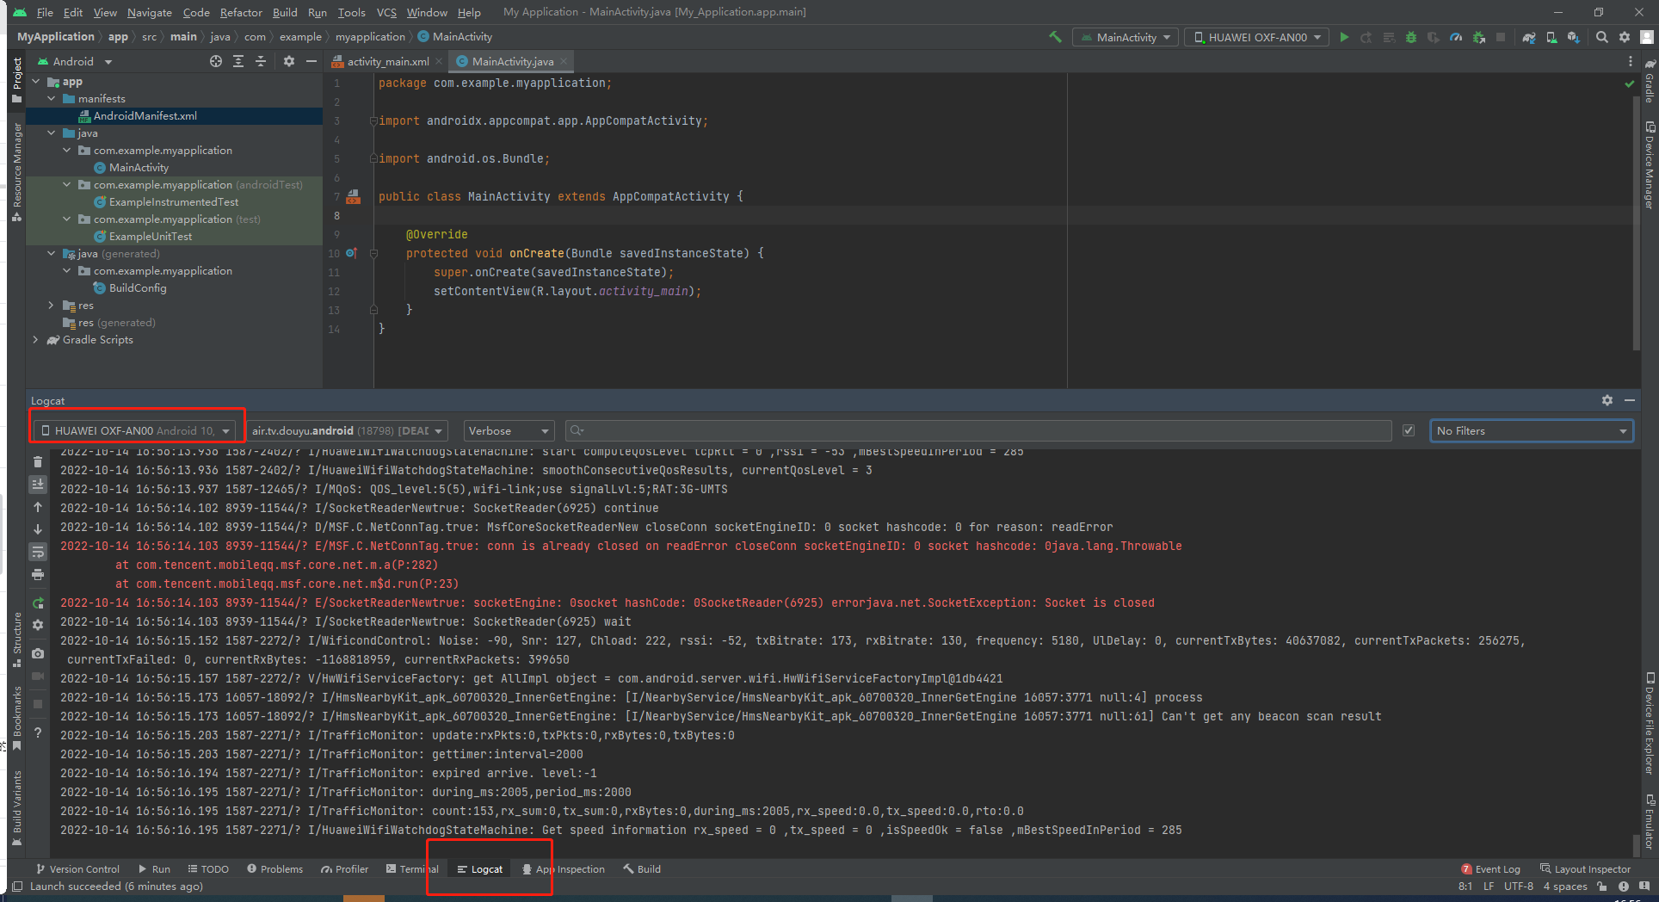1659x902 pixels.
Task: Open the MainActivity run configuration dropdown
Action: point(1126,37)
